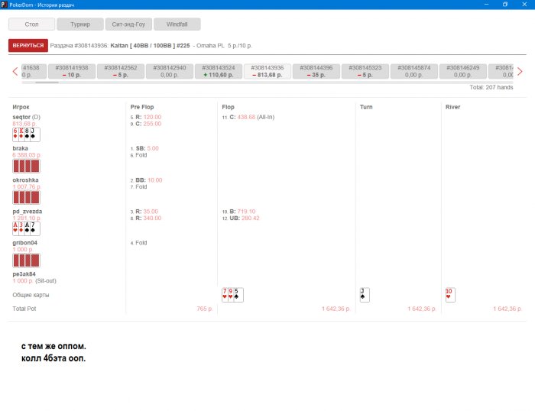Close the PokerDom window
The width and height of the screenshot is (535, 411).
tap(524, 5)
